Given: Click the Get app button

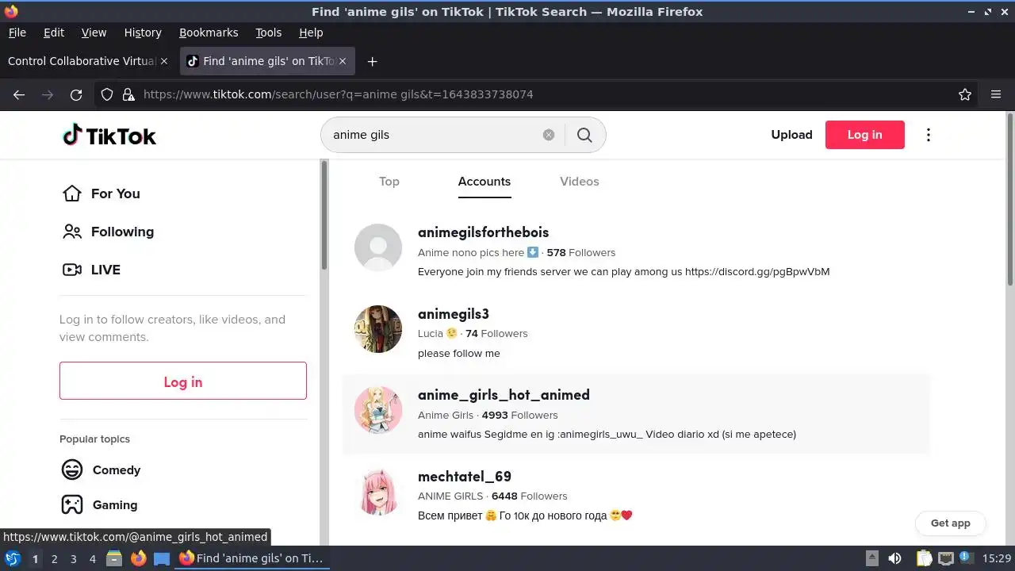Looking at the screenshot, I should [x=950, y=523].
